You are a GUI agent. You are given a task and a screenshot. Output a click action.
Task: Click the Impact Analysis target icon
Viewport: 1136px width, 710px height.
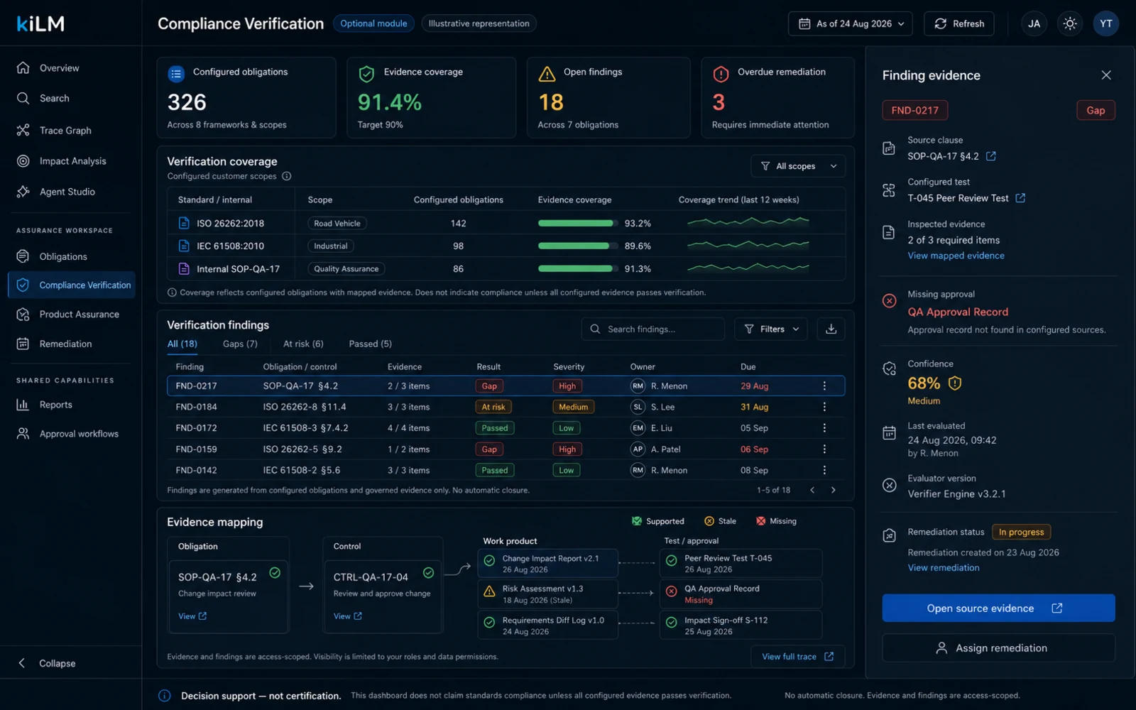(x=23, y=161)
